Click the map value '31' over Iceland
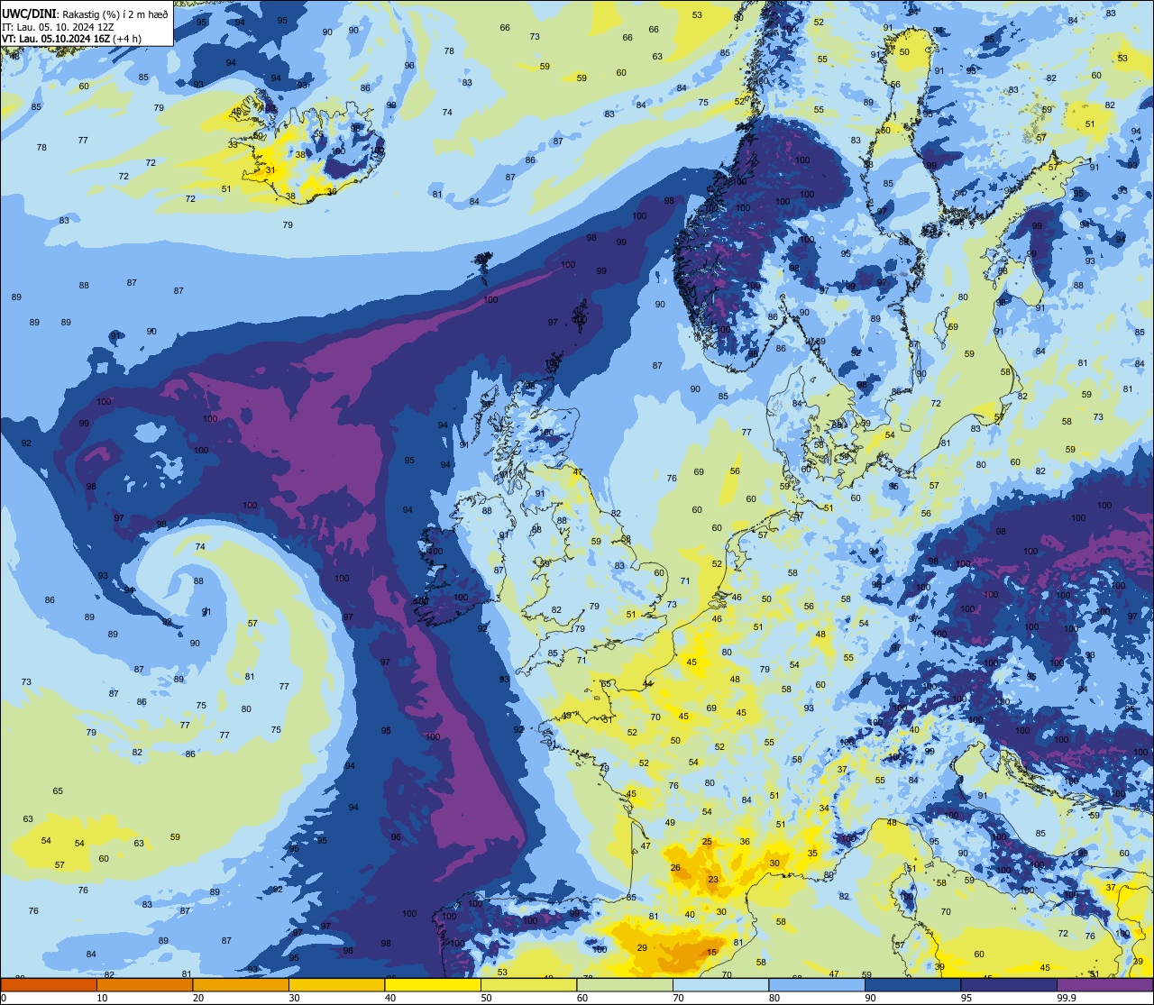 click(270, 170)
